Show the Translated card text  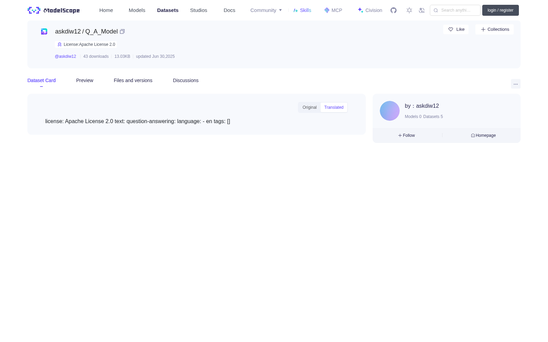click(x=334, y=107)
